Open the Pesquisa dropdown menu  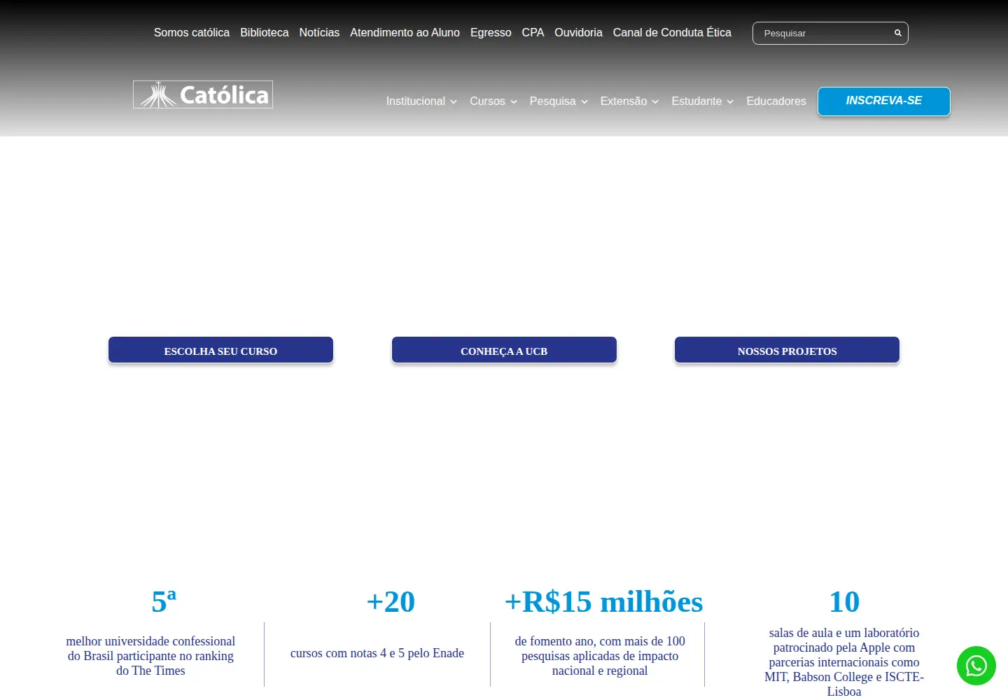(x=559, y=101)
